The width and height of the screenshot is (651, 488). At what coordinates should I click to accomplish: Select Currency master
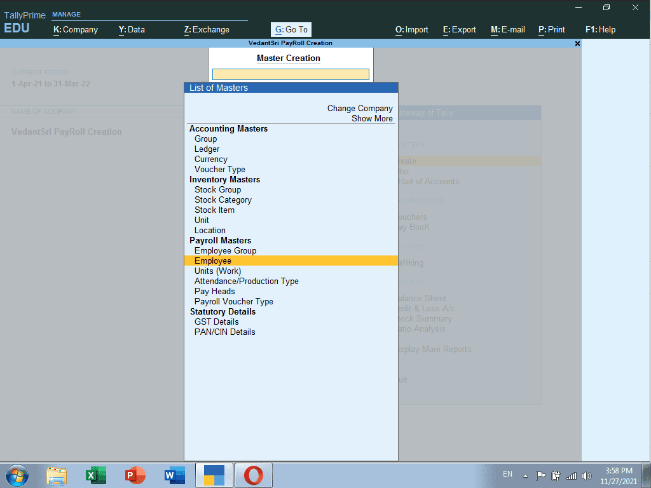211,159
